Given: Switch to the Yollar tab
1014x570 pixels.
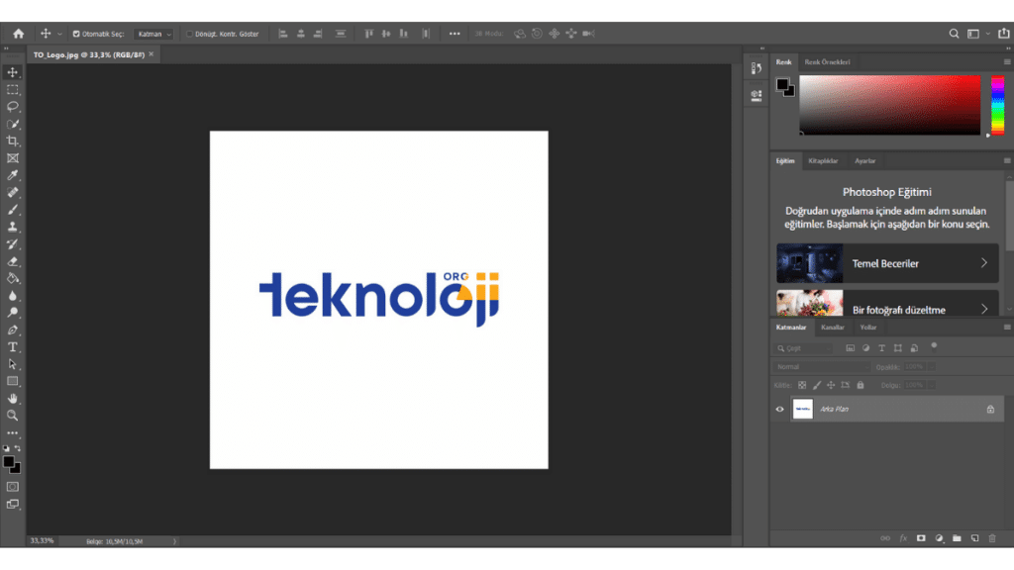Looking at the screenshot, I should [867, 327].
